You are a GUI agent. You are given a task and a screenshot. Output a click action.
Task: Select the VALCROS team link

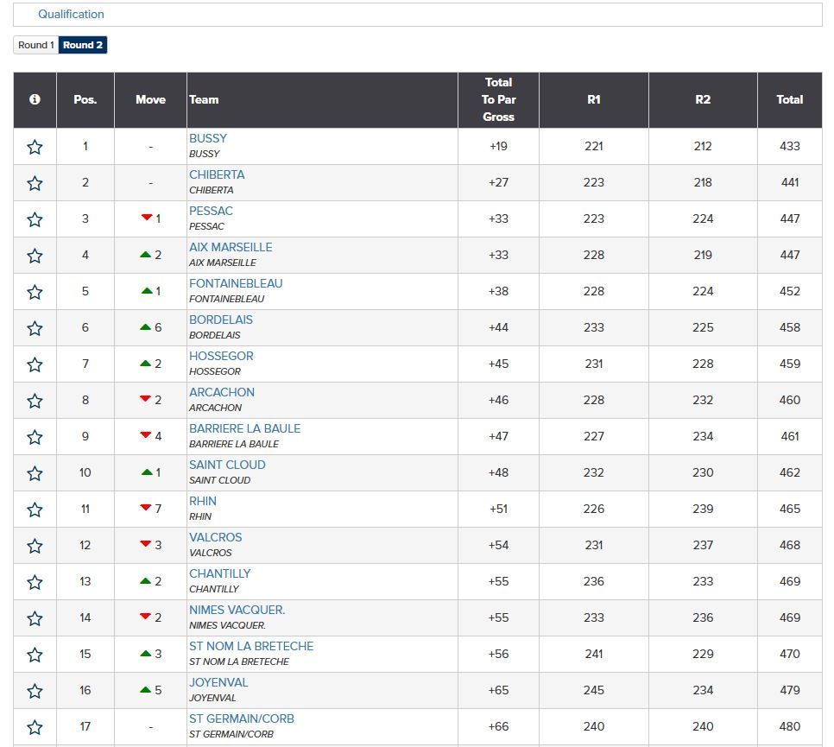(216, 537)
